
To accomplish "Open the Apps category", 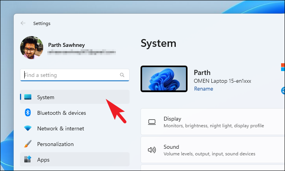I will click(x=75, y=159).
